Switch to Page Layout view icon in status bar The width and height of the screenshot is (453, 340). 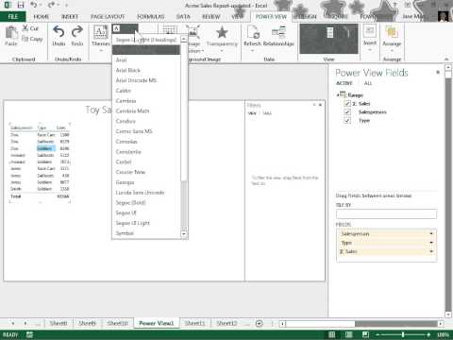point(349,334)
